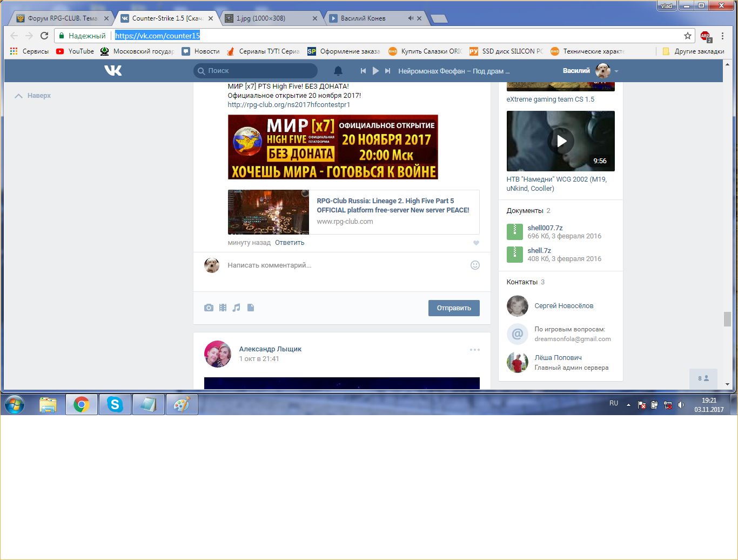Viewport: 738px width, 560px height.
Task: Open the account dropdown next to Василий
Action: pos(616,71)
